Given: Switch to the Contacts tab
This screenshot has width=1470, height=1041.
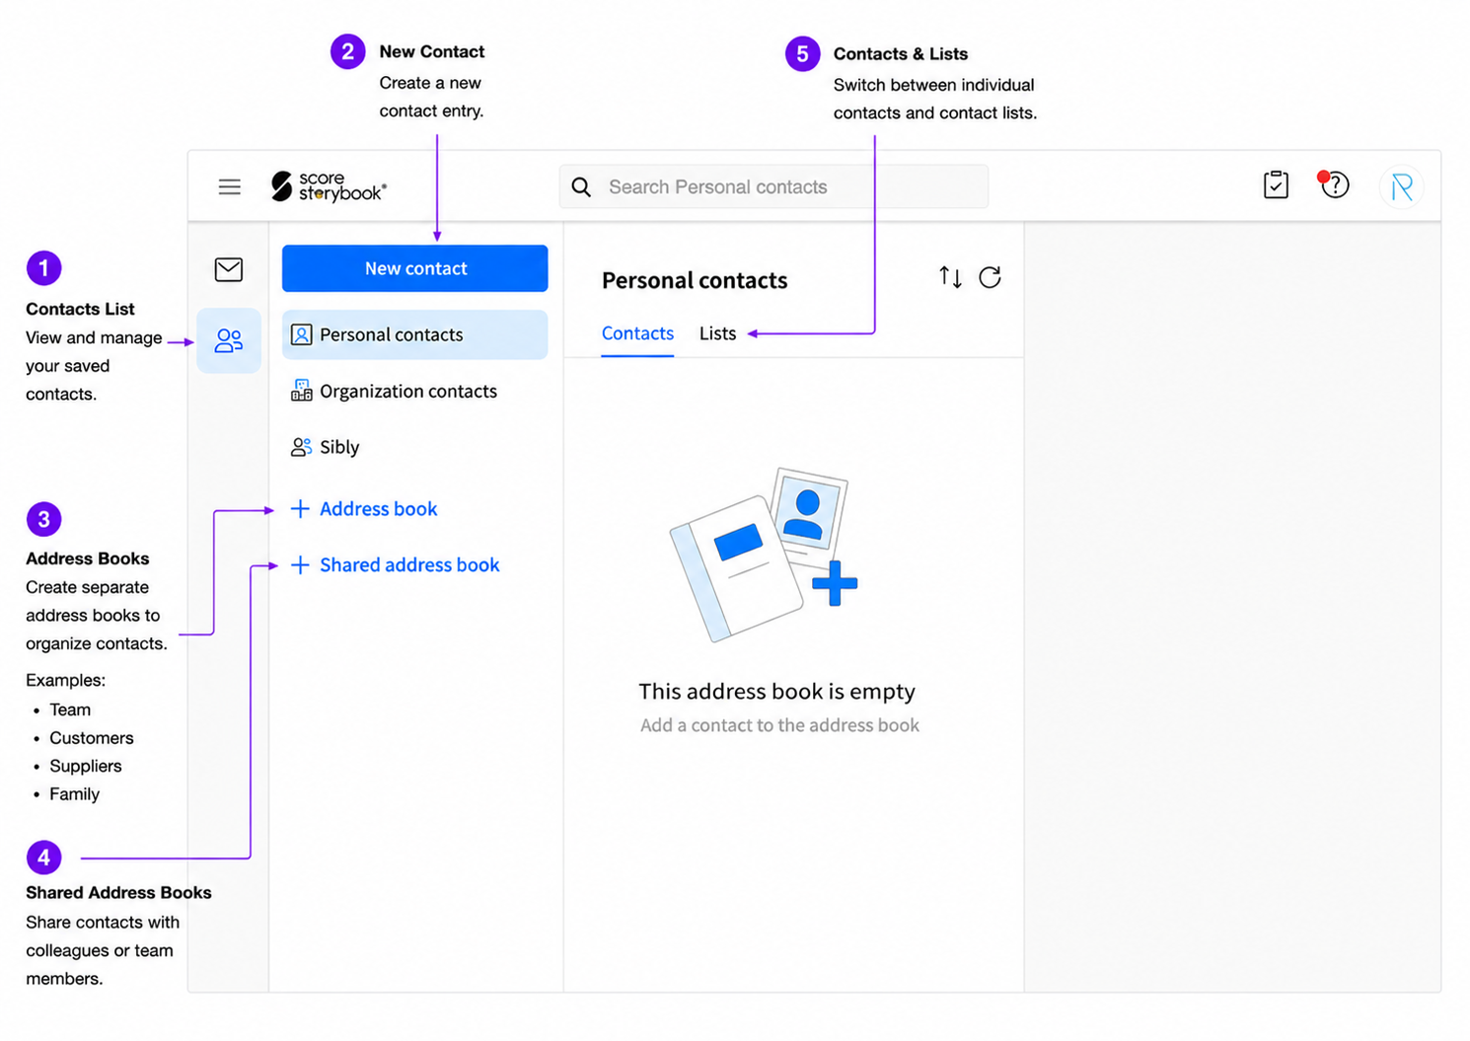Looking at the screenshot, I should 637,334.
